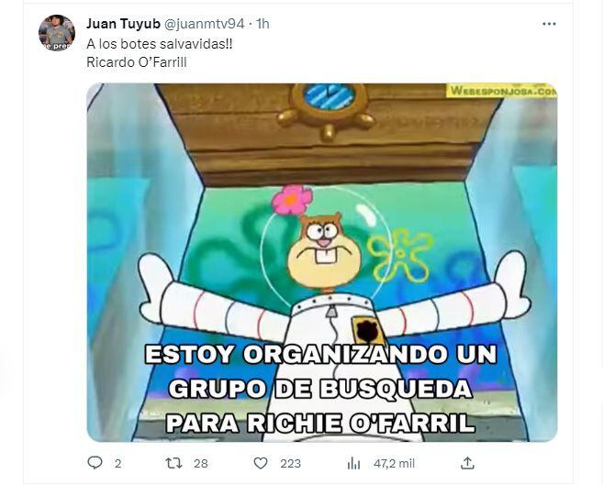The width and height of the screenshot is (603, 485).
Task: Like the tweet with heart icon
Action: 261,463
